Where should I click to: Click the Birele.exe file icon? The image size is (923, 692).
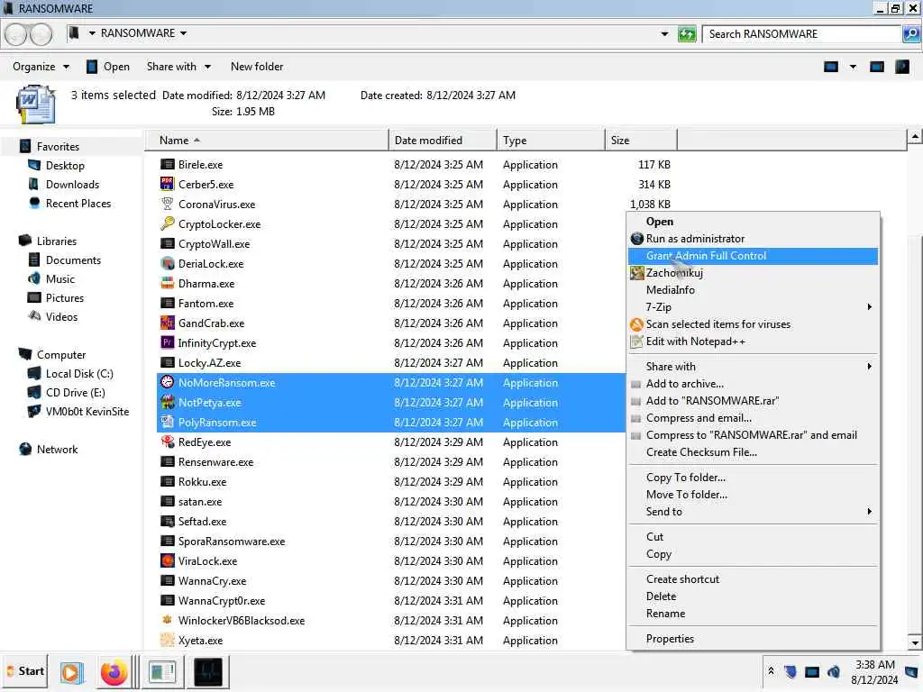pyautogui.click(x=167, y=164)
